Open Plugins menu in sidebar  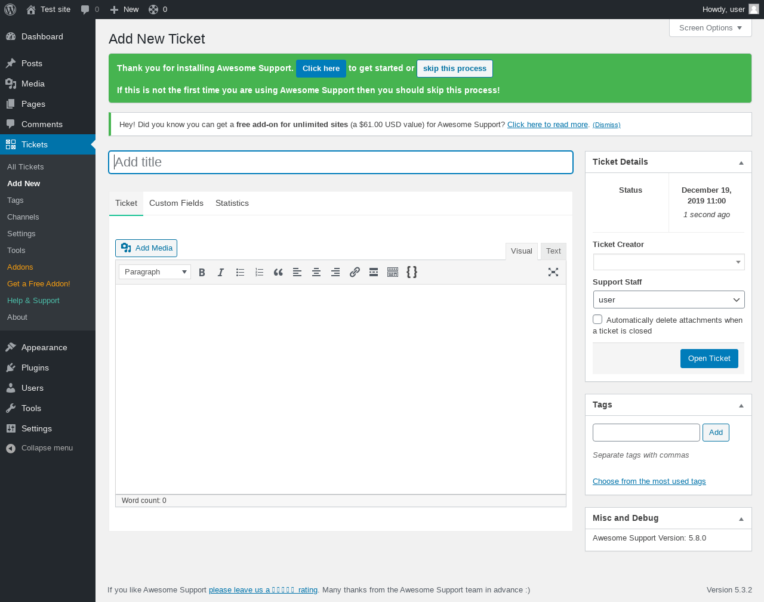click(48, 368)
